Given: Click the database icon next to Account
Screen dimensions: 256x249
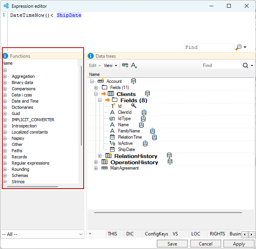Looking at the screenshot, I should (x=134, y=81).
